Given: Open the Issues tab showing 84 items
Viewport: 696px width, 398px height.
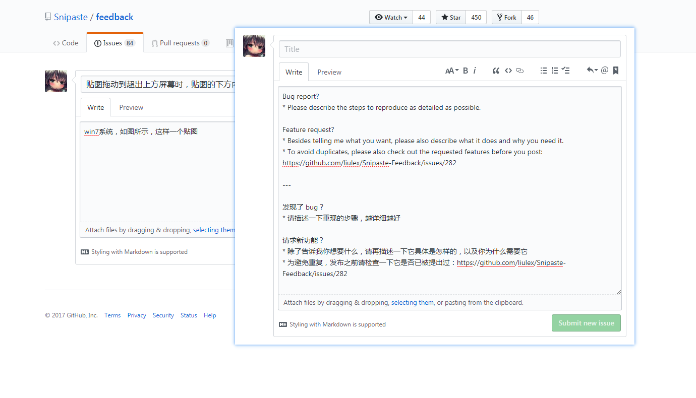Looking at the screenshot, I should pyautogui.click(x=114, y=43).
